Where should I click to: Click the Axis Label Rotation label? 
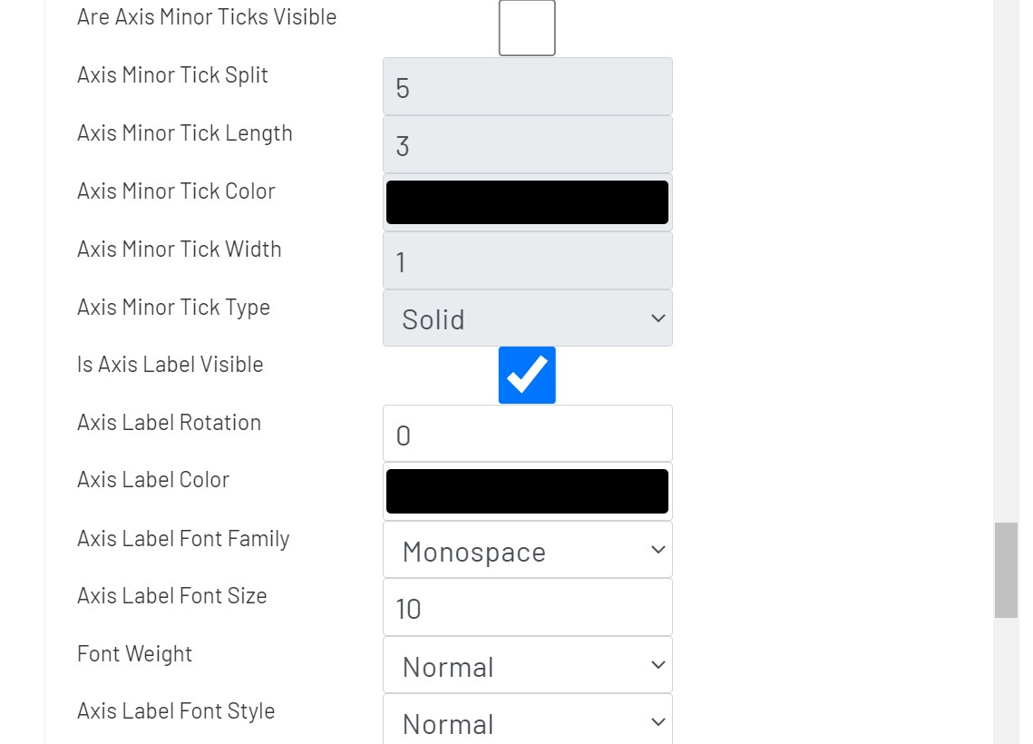tap(169, 422)
